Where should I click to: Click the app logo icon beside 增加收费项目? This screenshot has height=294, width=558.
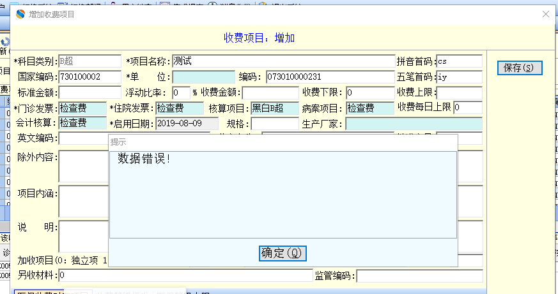20,14
